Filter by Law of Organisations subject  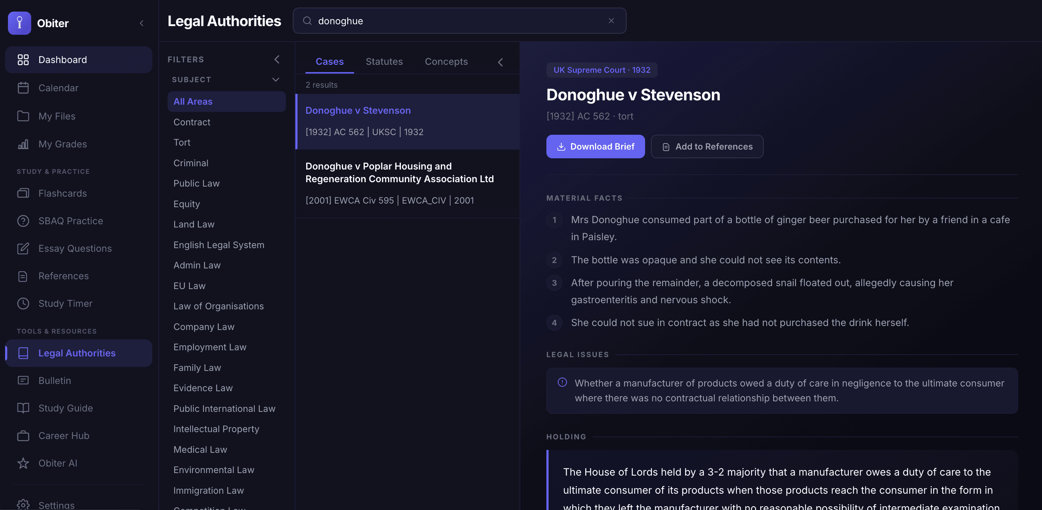coord(226,306)
